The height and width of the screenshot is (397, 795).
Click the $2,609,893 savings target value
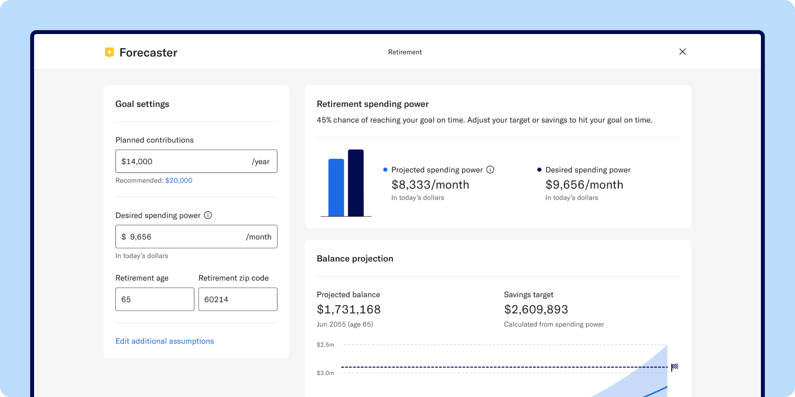click(536, 310)
